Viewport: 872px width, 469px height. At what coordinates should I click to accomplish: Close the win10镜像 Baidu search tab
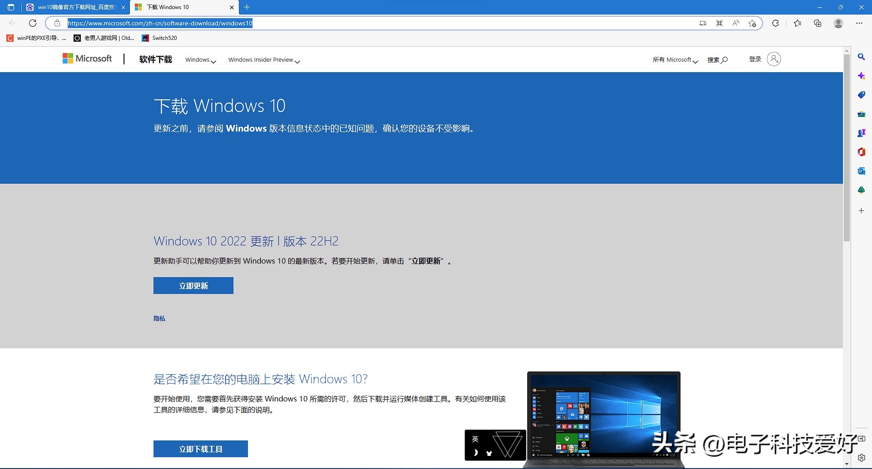click(x=123, y=7)
